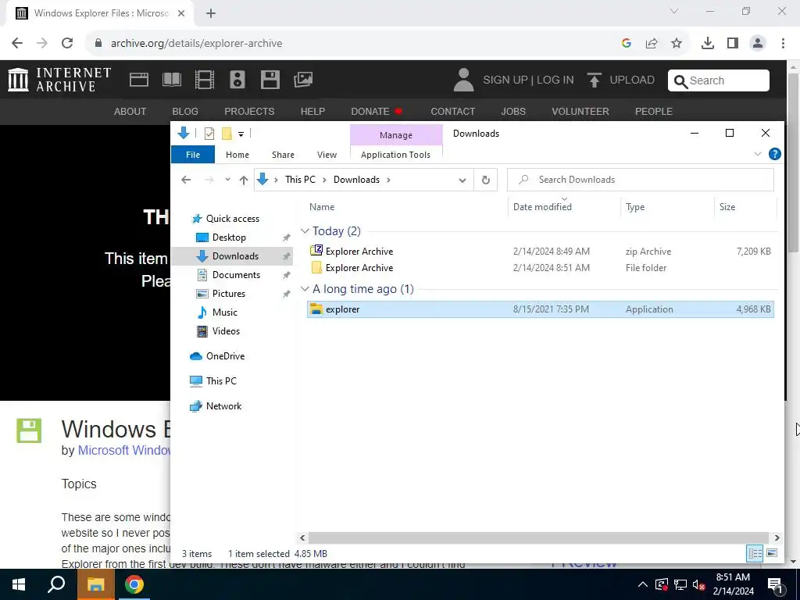The image size is (800, 600).
Task: Sort by the Date modified column header
Action: point(542,206)
